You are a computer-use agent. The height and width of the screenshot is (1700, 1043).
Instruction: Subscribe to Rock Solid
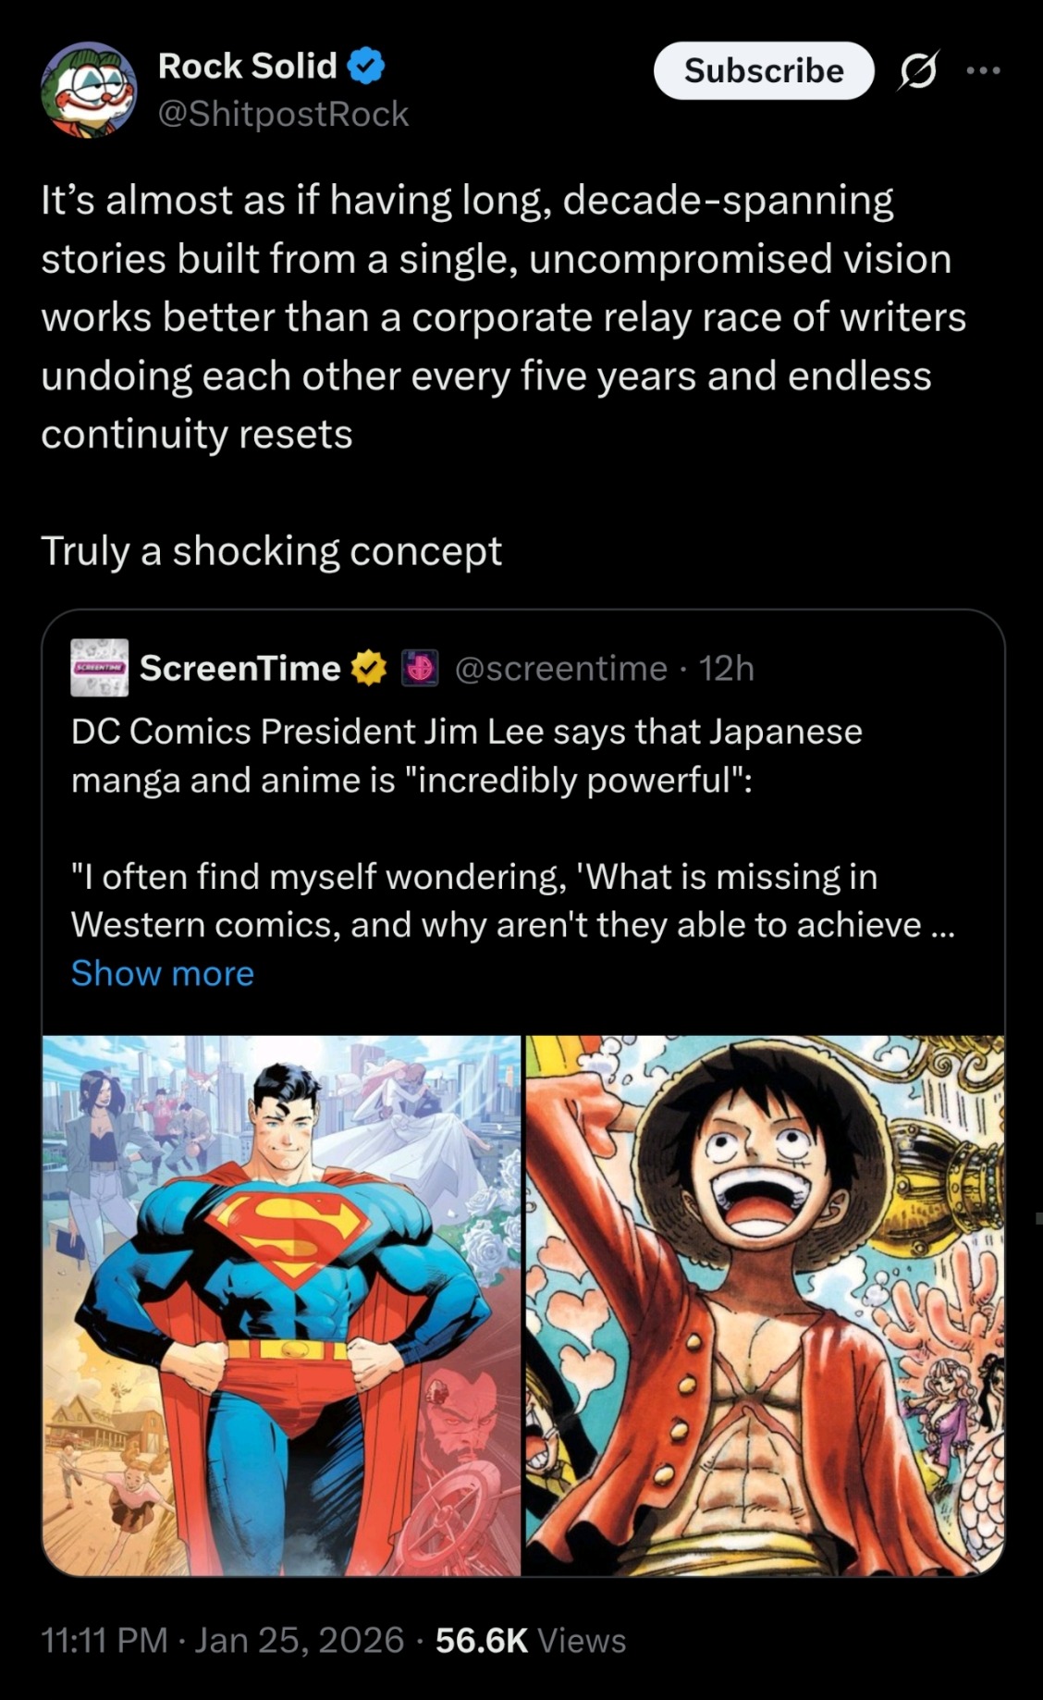point(764,70)
